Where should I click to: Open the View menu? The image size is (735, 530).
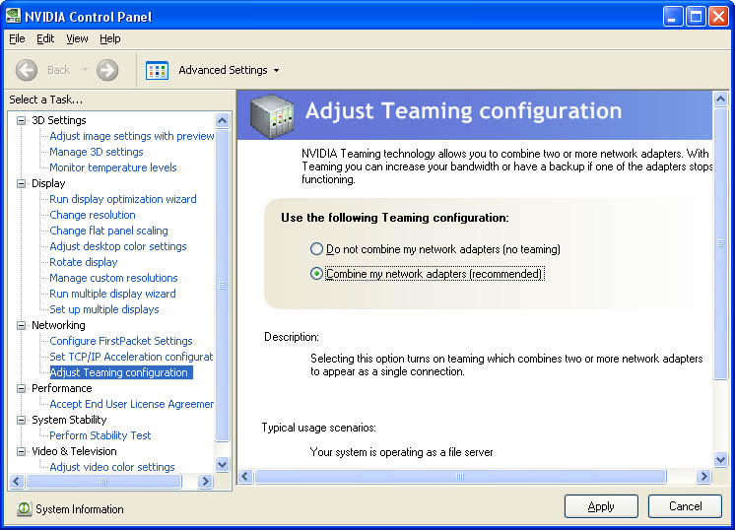pyautogui.click(x=77, y=38)
